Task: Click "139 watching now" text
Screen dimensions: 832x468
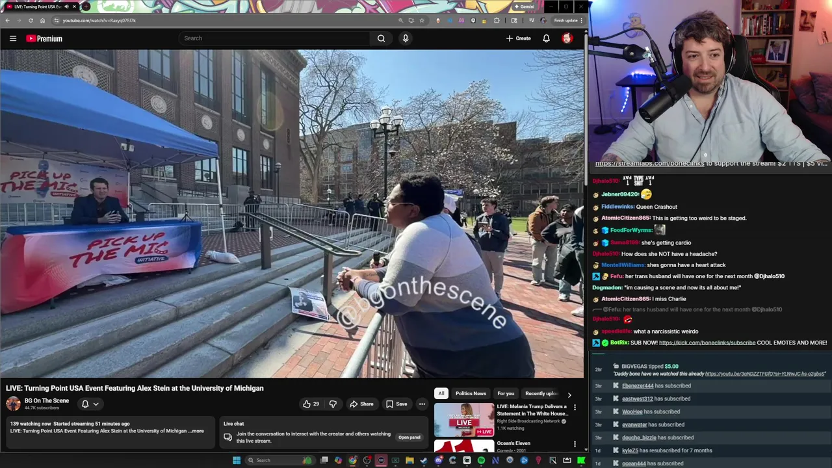Action: tap(29, 424)
